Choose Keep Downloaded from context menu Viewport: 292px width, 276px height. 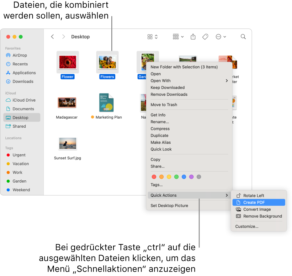click(x=189, y=88)
